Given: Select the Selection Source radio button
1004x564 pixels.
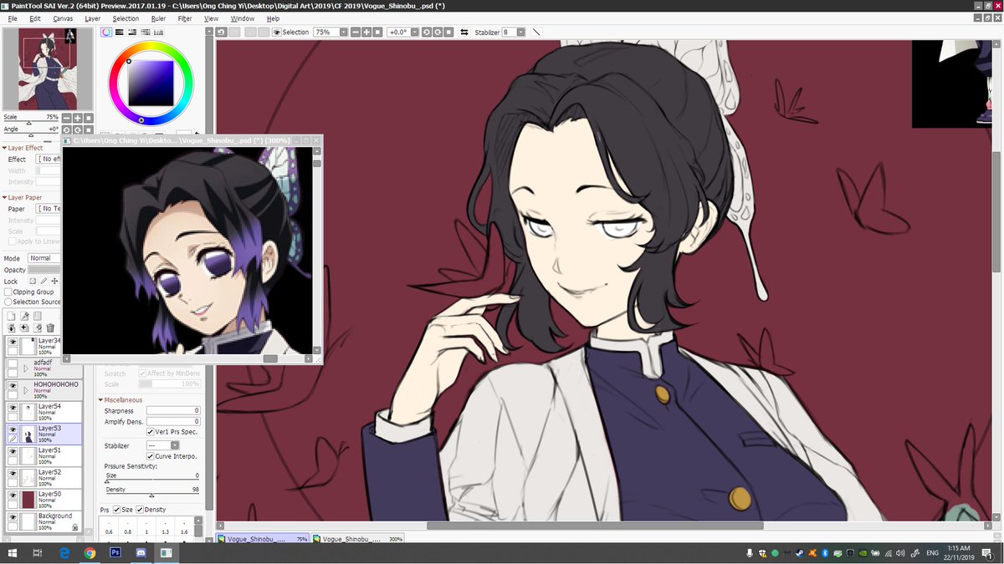Looking at the screenshot, I should click(8, 302).
